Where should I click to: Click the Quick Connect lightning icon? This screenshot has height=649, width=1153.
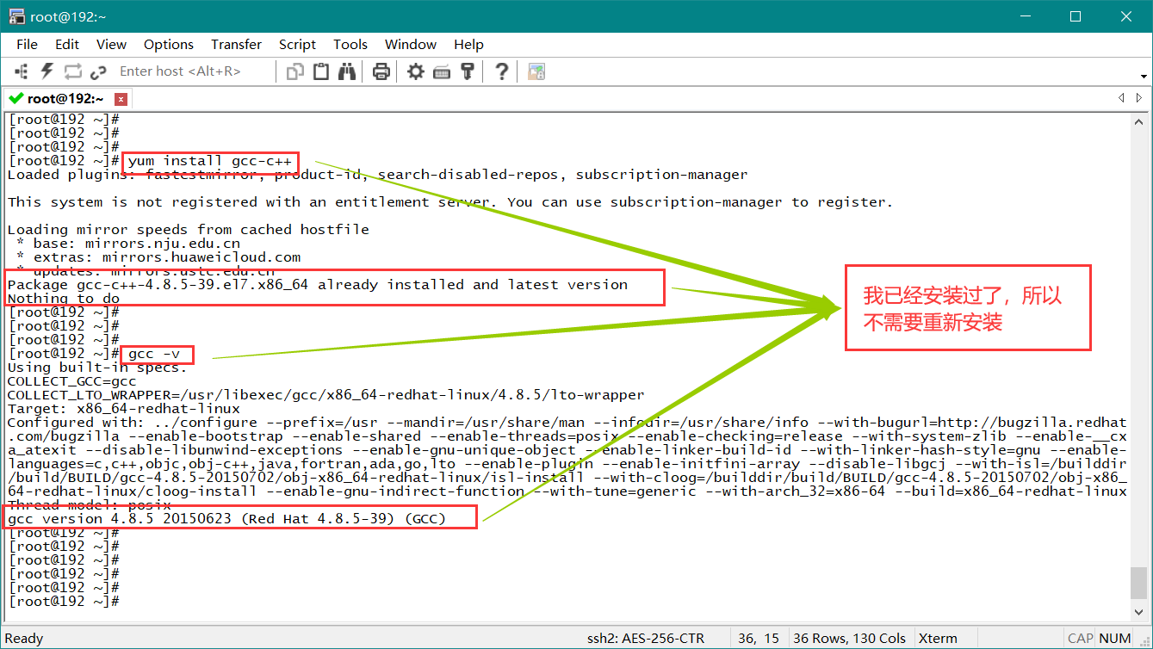[46, 71]
